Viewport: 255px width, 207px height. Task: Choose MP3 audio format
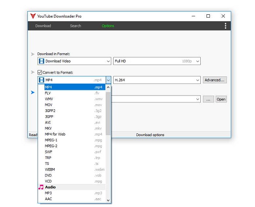point(75,193)
